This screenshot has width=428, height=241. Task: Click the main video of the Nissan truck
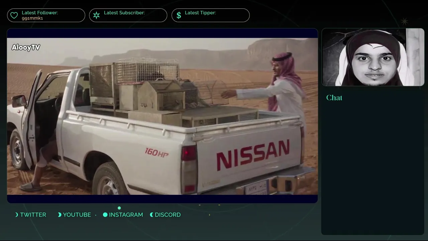[163, 116]
